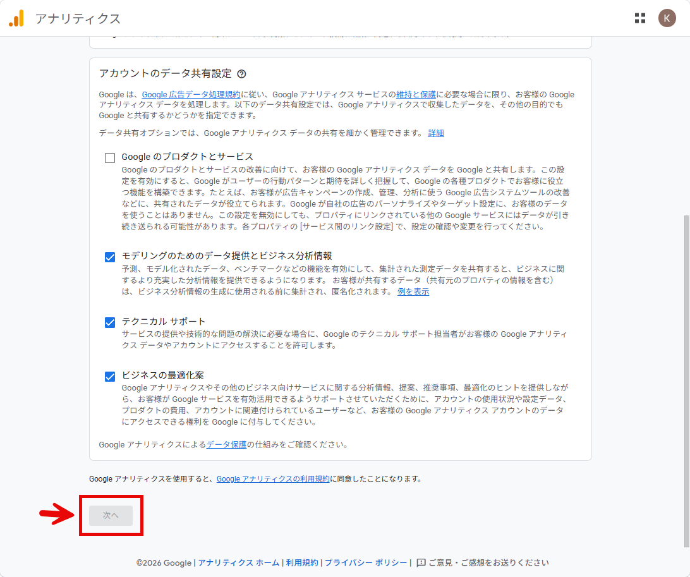Open 例を表示 link
The width and height of the screenshot is (690, 577).
point(413,292)
